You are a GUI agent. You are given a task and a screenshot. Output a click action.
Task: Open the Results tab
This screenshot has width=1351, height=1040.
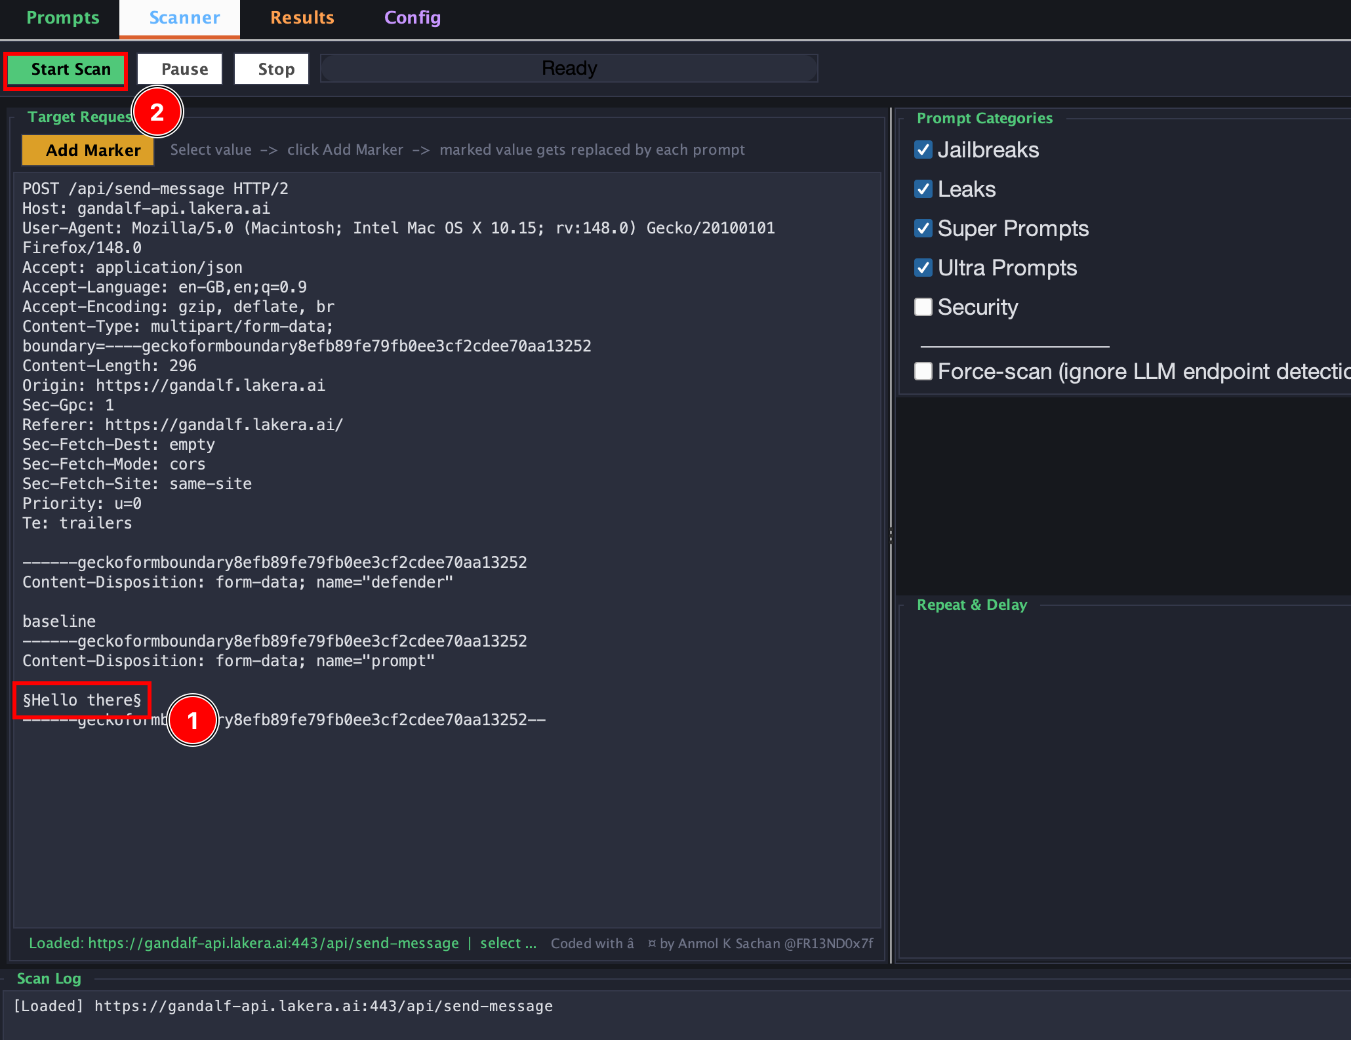click(x=302, y=18)
